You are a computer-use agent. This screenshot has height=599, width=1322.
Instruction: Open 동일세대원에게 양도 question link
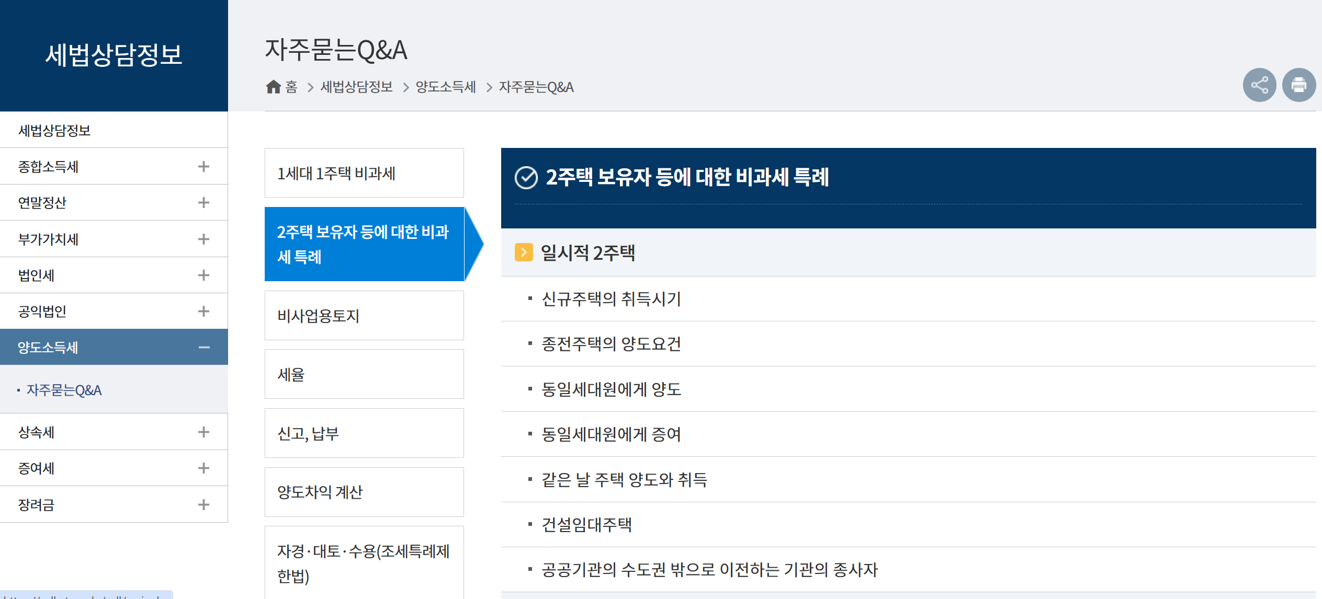pos(611,389)
